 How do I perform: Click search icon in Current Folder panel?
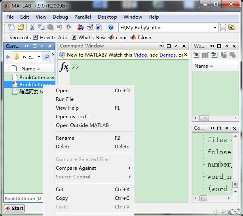pos(47,57)
